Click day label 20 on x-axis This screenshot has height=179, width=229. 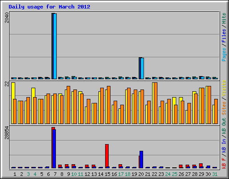point(141,174)
